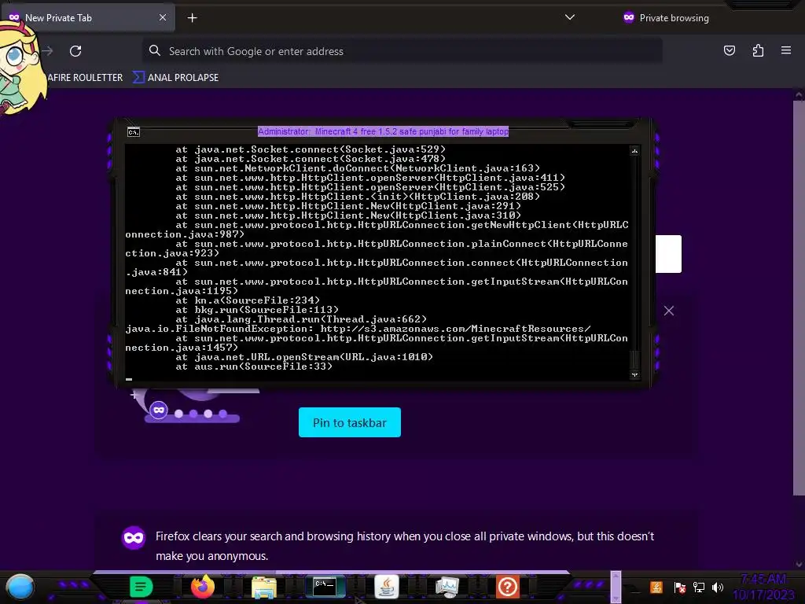Image resolution: width=805 pixels, height=604 pixels.
Task: Open the system monitor taskbar icon
Action: (447, 587)
